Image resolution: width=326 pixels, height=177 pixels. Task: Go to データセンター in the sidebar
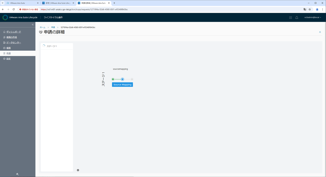pos(14,43)
